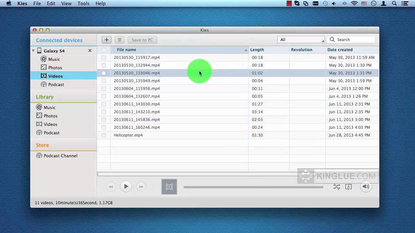Image resolution: width=415 pixels, height=233 pixels.
Task: Open the Kies application menu
Action: (x=22, y=4)
